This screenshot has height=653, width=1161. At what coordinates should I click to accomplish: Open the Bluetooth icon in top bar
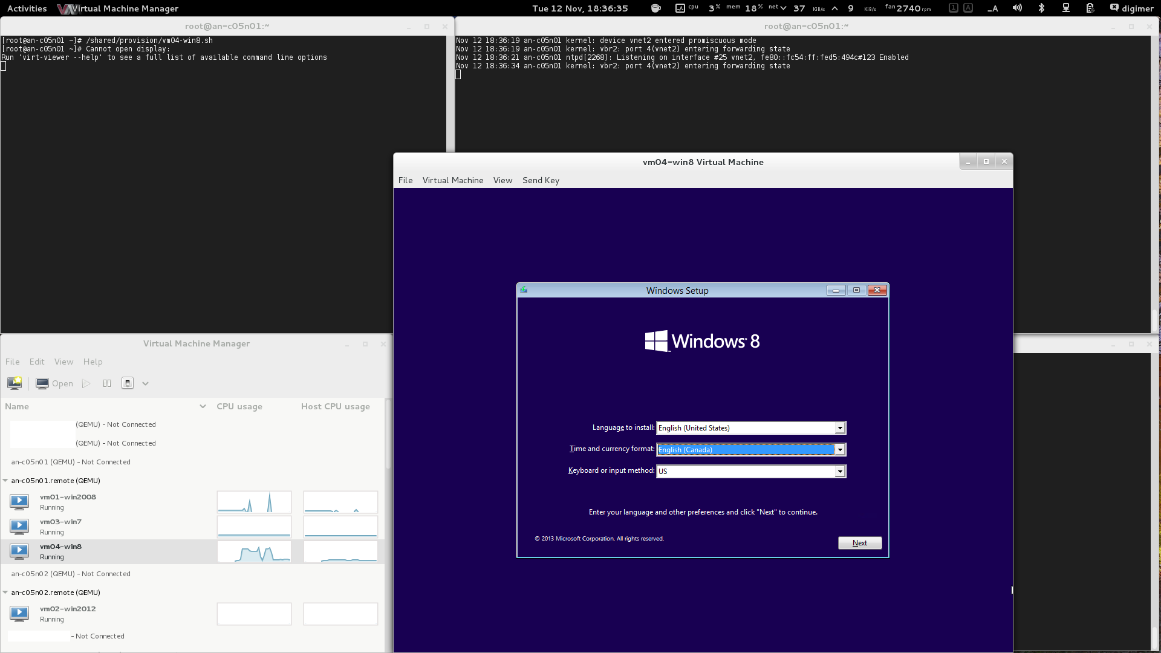(1041, 8)
